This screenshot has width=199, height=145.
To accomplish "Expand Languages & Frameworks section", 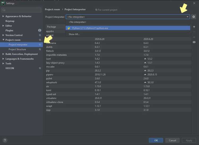I will click(3, 59).
